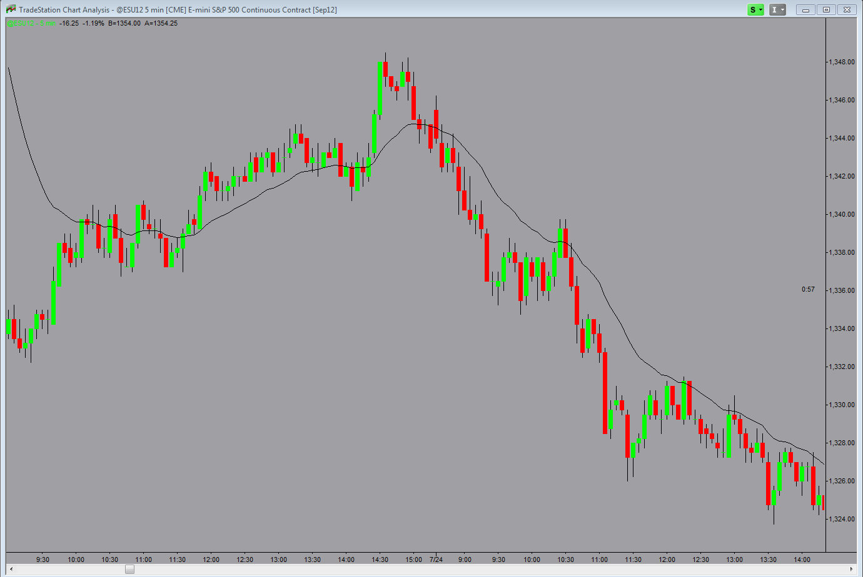Click the 1,324.00 price axis label
Image resolution: width=863 pixels, height=577 pixels.
pyautogui.click(x=842, y=519)
